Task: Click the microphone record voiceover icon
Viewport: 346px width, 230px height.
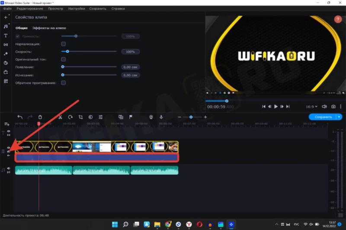Action: click(161, 117)
